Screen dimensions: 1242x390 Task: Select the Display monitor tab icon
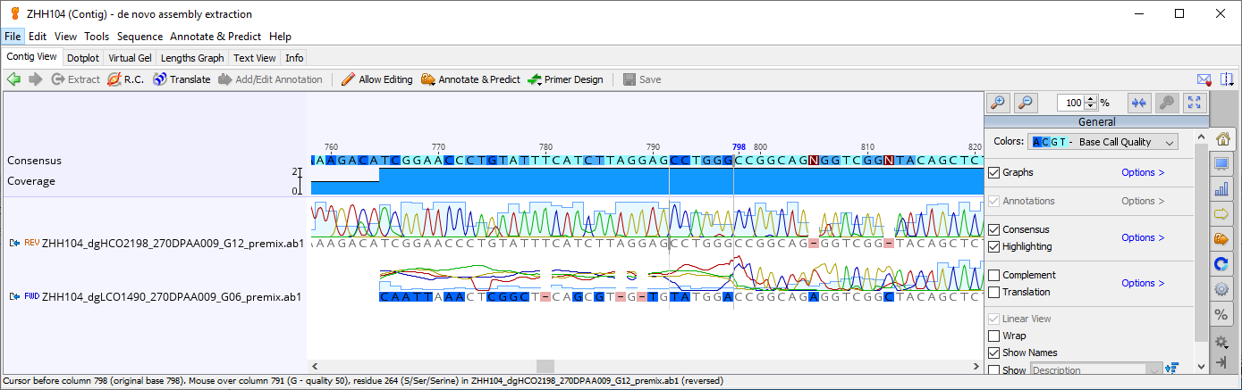coord(1221,164)
